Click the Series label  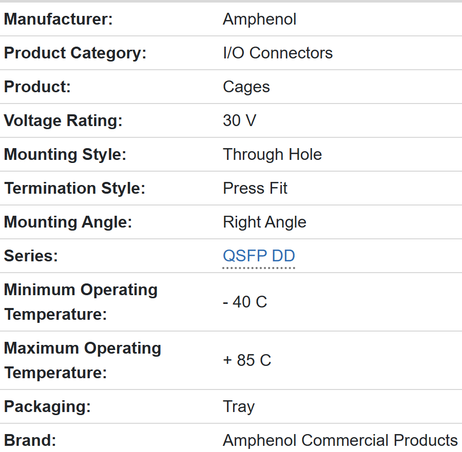click(x=31, y=256)
